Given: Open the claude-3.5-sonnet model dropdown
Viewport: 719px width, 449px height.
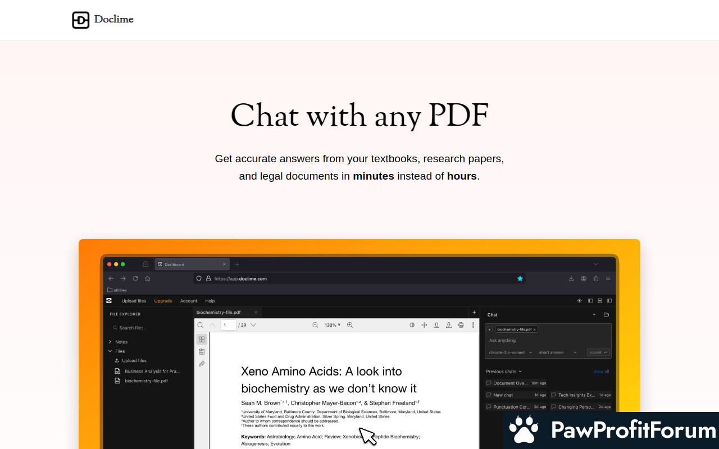Looking at the screenshot, I should click(x=510, y=352).
